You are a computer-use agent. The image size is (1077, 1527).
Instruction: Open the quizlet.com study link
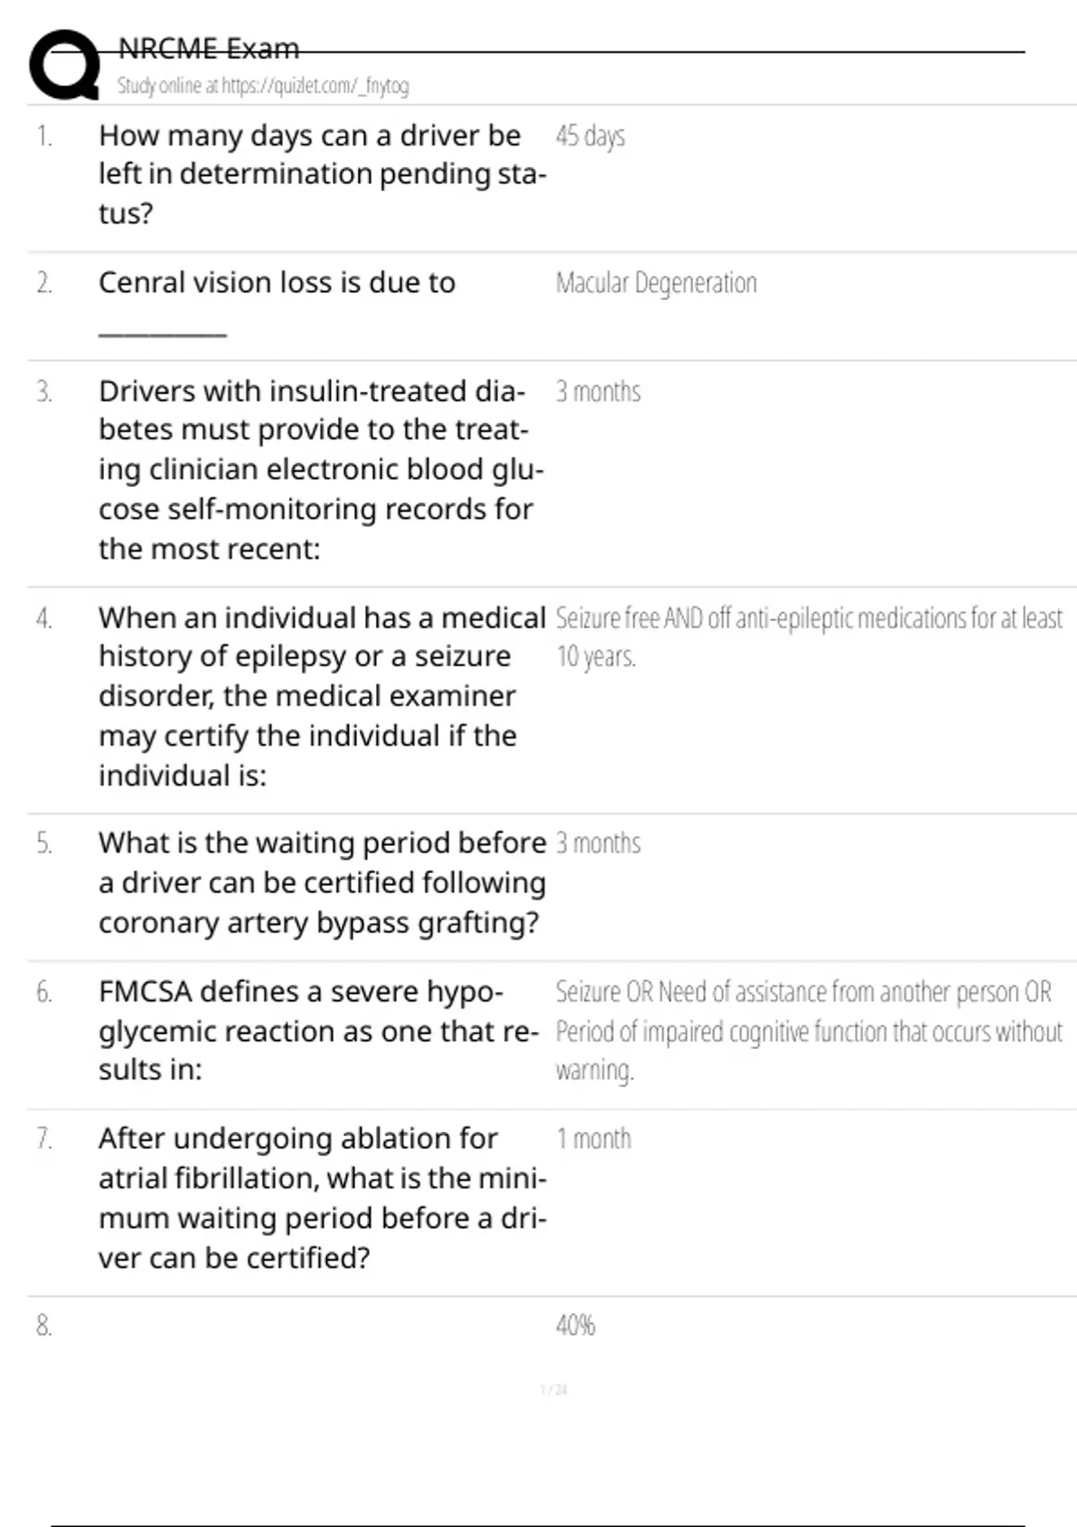pos(263,86)
